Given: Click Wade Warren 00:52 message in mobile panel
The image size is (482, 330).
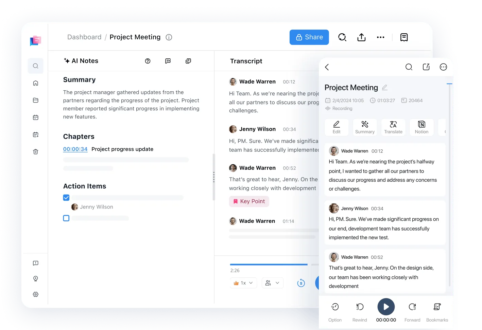Looking at the screenshot, I should point(385,271).
